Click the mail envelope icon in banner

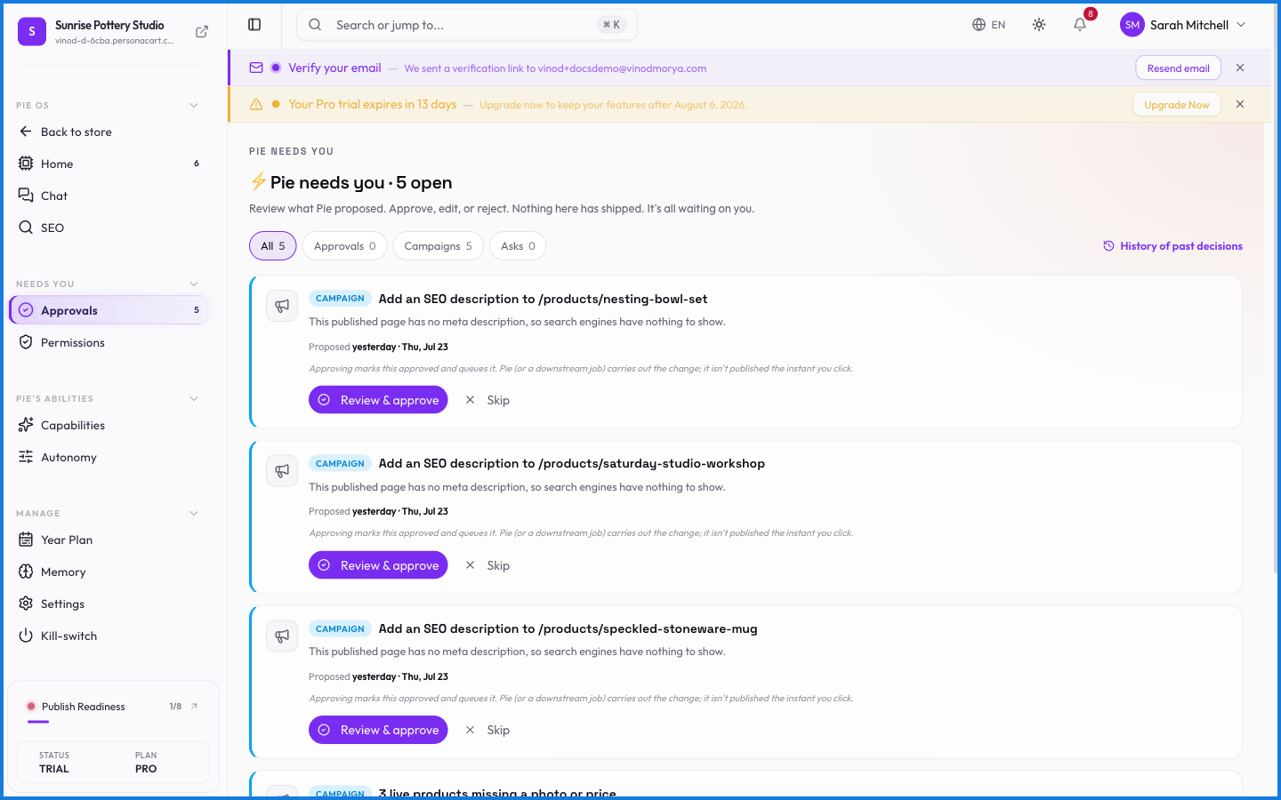coord(256,68)
